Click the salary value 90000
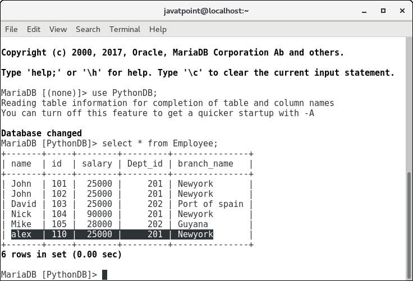This screenshot has width=413, height=281. pyautogui.click(x=97, y=214)
